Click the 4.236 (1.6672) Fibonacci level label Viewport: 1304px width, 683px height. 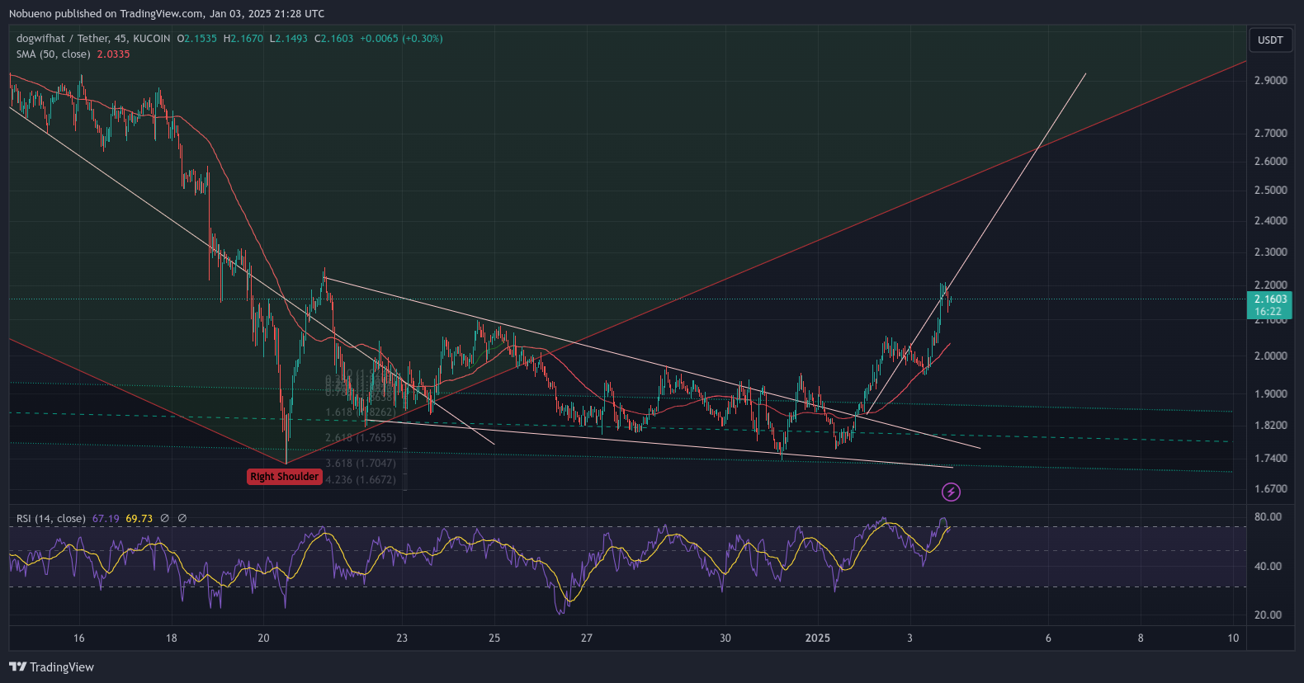(x=361, y=479)
